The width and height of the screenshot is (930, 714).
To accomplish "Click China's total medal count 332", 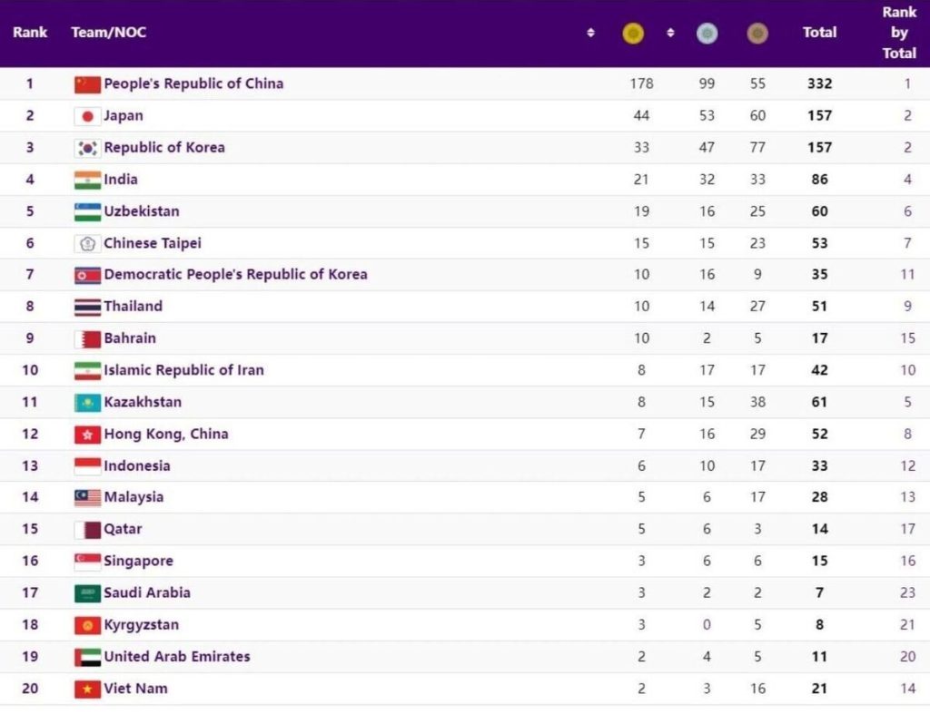I will 820,83.
